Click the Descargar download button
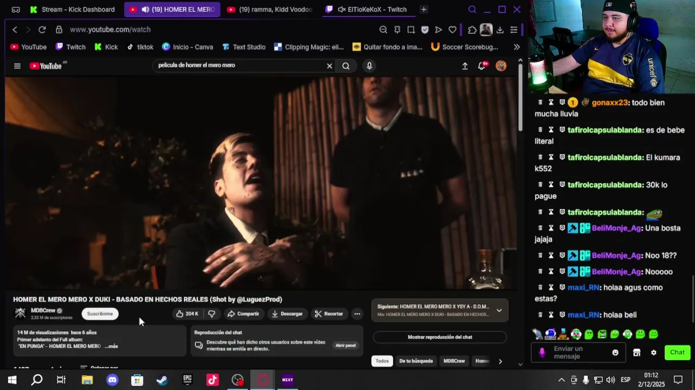 click(x=287, y=314)
